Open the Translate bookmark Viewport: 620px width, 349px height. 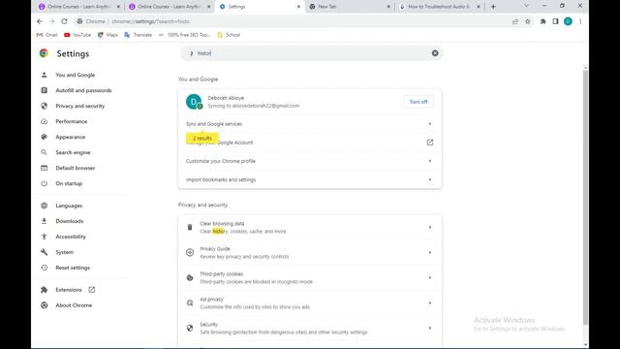click(138, 35)
